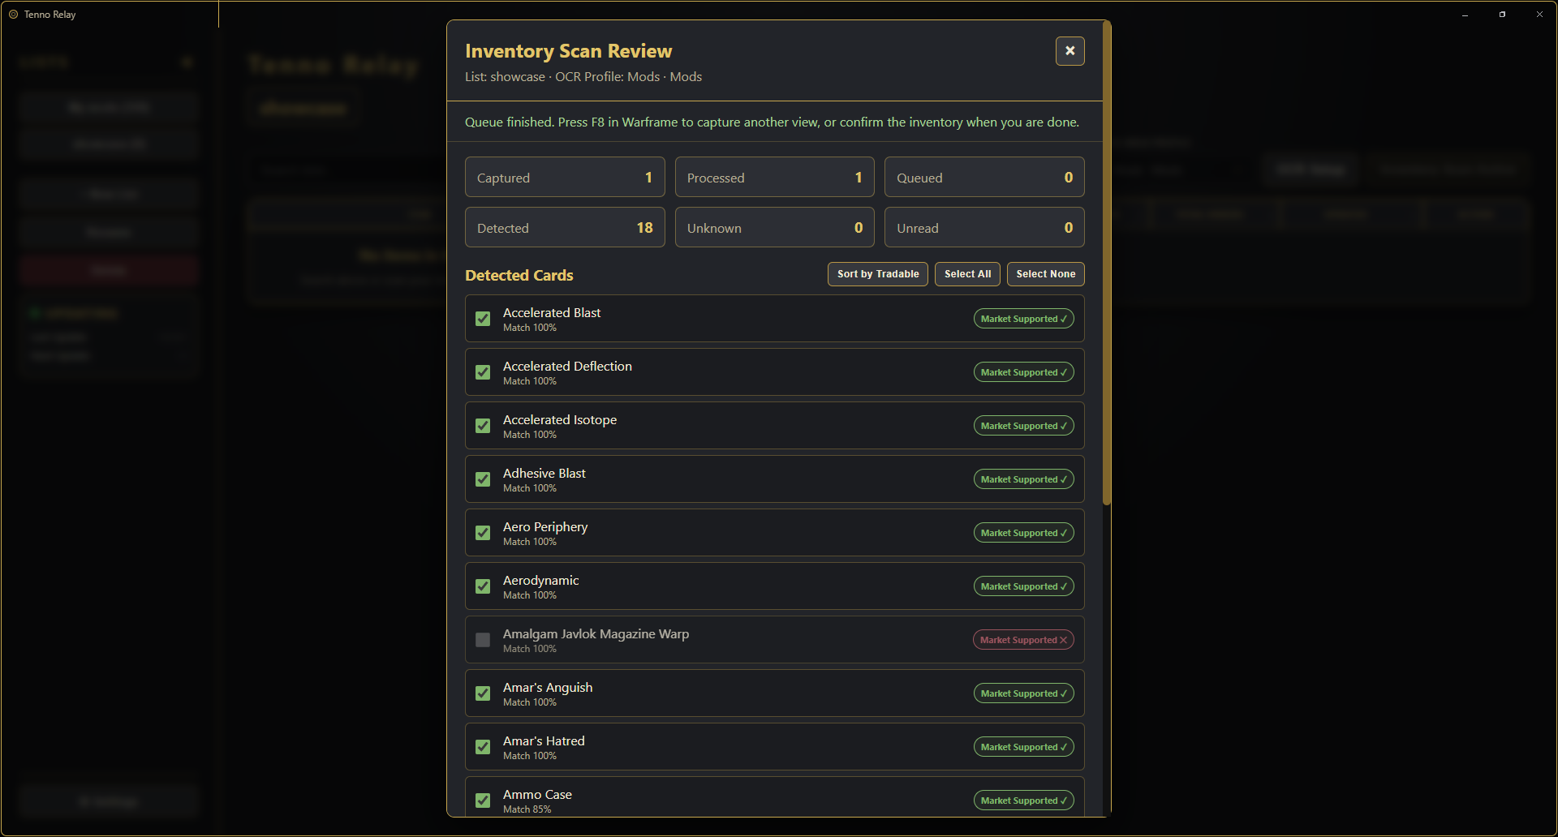
Task: Click the Detected 18 count card
Action: point(565,227)
